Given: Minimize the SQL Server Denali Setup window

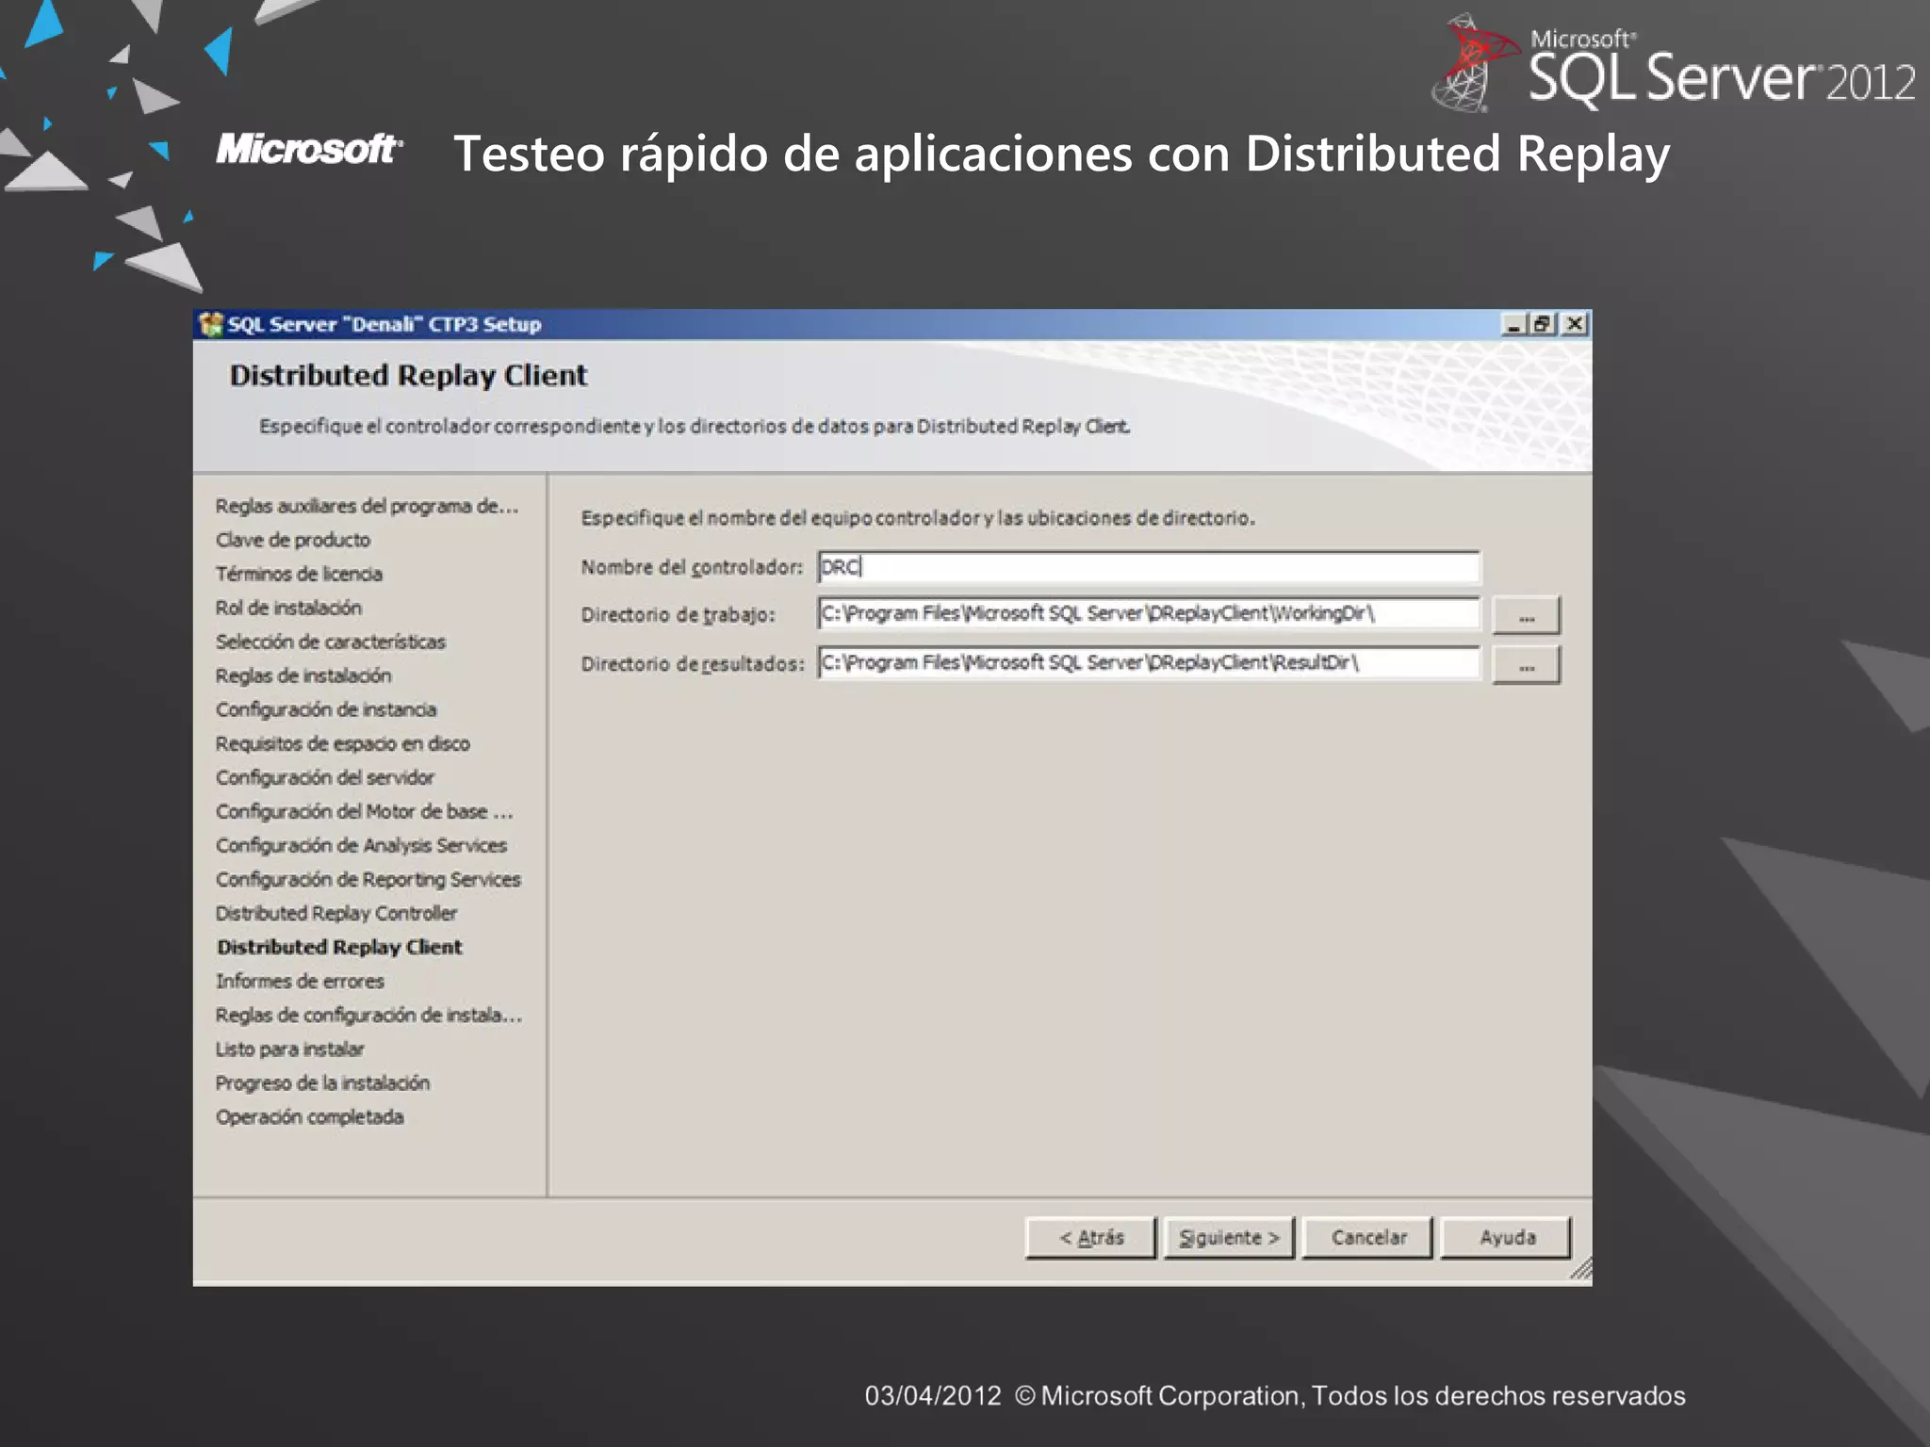Looking at the screenshot, I should 1513,325.
